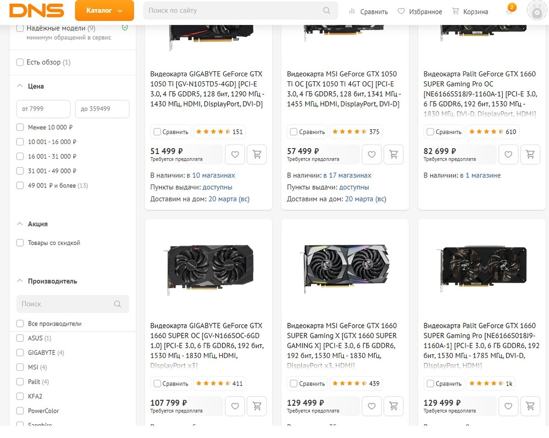This screenshot has height=438, width=549.
Task: Check the 49 001 ₽ и более option
Action: 20,186
